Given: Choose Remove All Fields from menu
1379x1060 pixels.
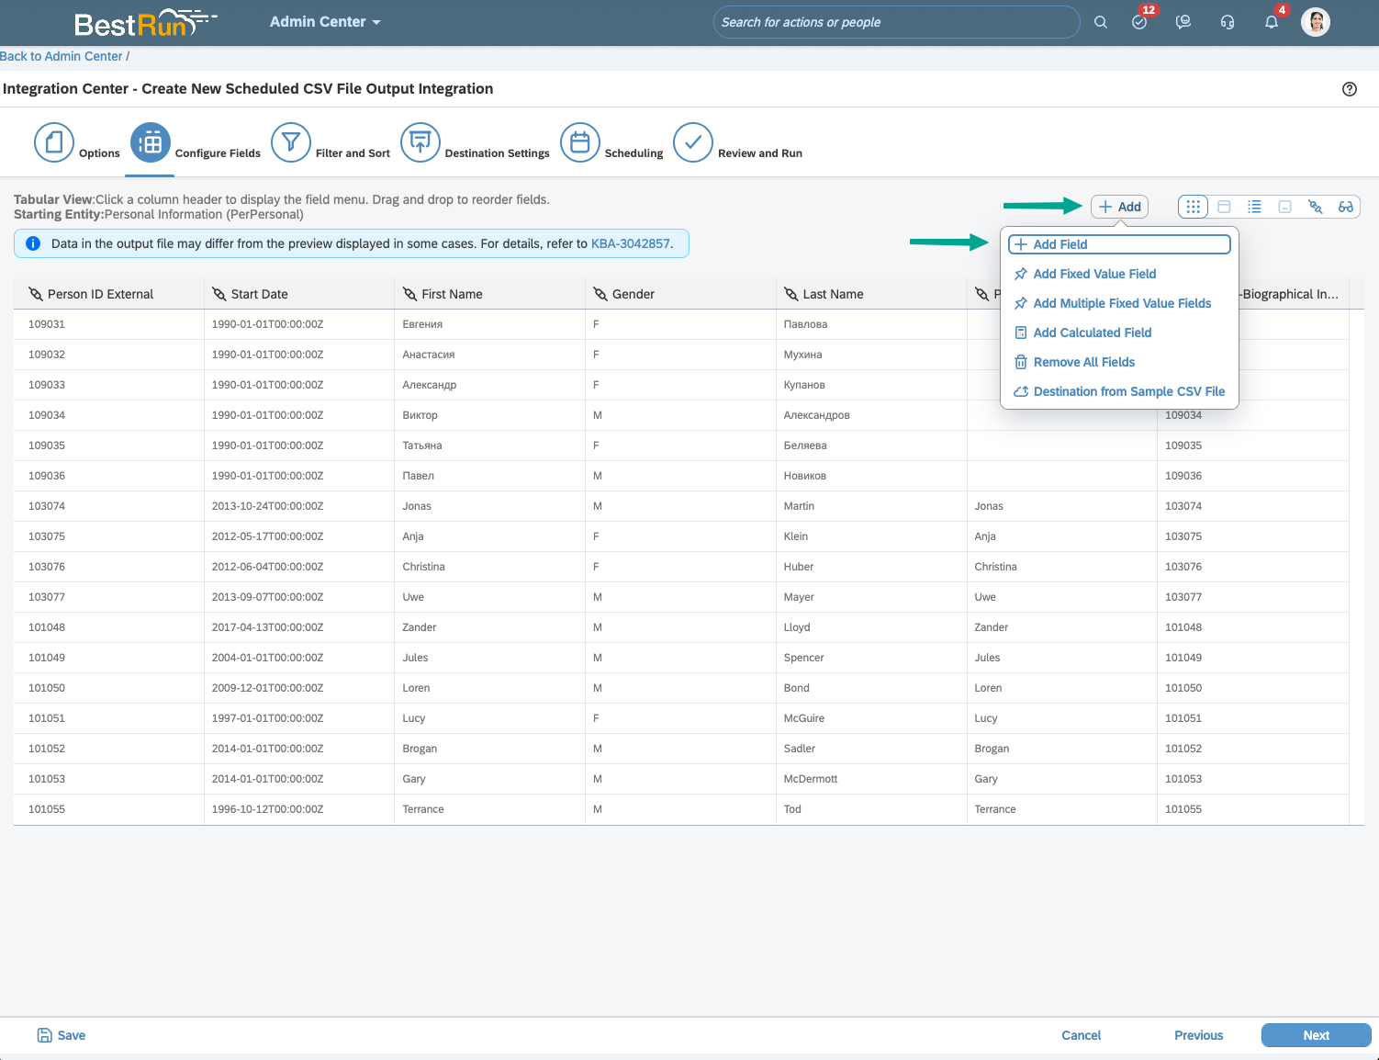Looking at the screenshot, I should (1083, 362).
